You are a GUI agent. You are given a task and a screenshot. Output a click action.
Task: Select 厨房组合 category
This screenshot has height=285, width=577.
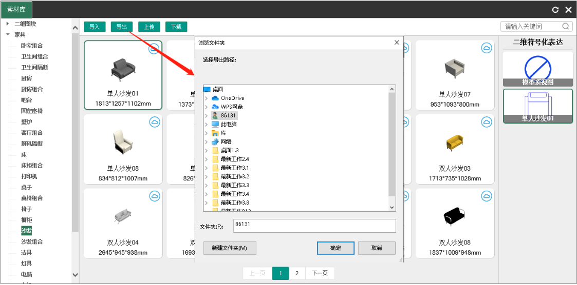(32, 89)
